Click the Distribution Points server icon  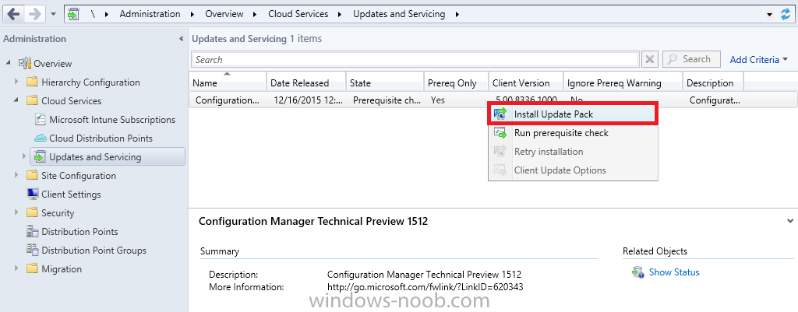coord(33,232)
